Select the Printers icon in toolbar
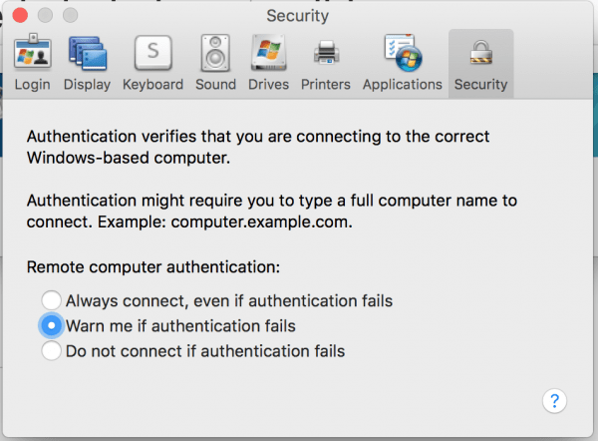The height and width of the screenshot is (441, 598). pos(327,52)
